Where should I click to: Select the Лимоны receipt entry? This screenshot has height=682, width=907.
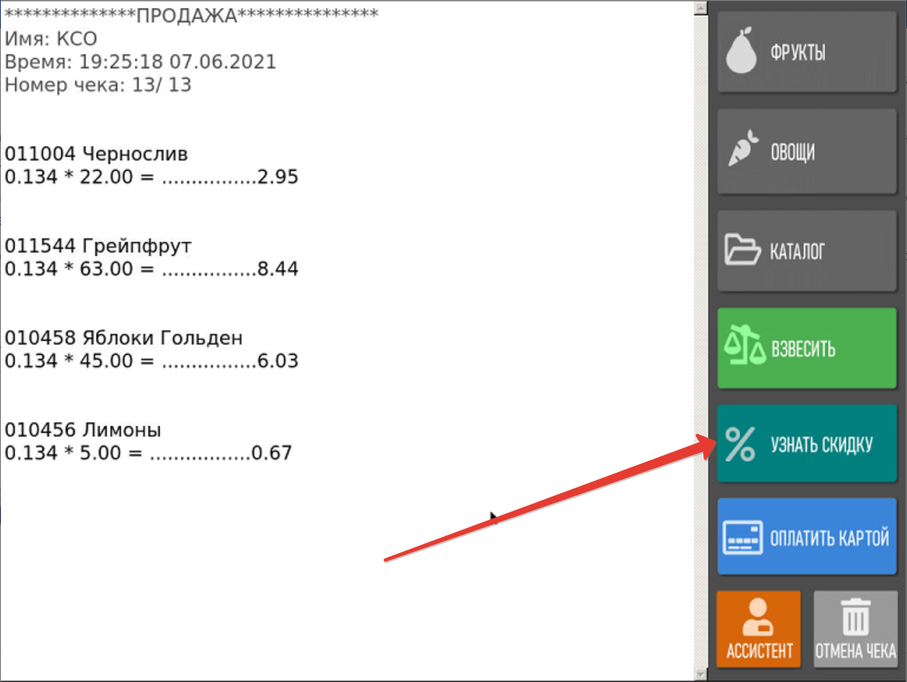click(83, 430)
